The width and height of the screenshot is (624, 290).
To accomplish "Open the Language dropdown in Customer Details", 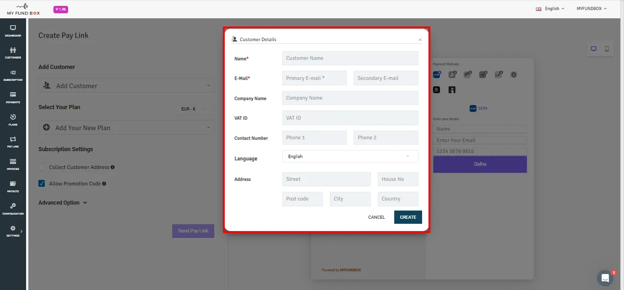I will point(350,156).
